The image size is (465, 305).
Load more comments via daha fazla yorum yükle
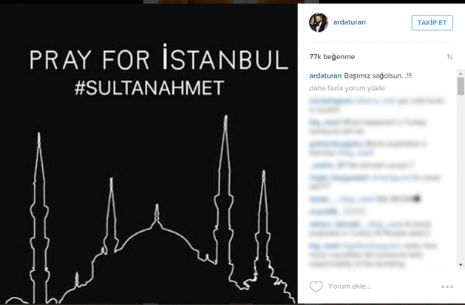[347, 88]
